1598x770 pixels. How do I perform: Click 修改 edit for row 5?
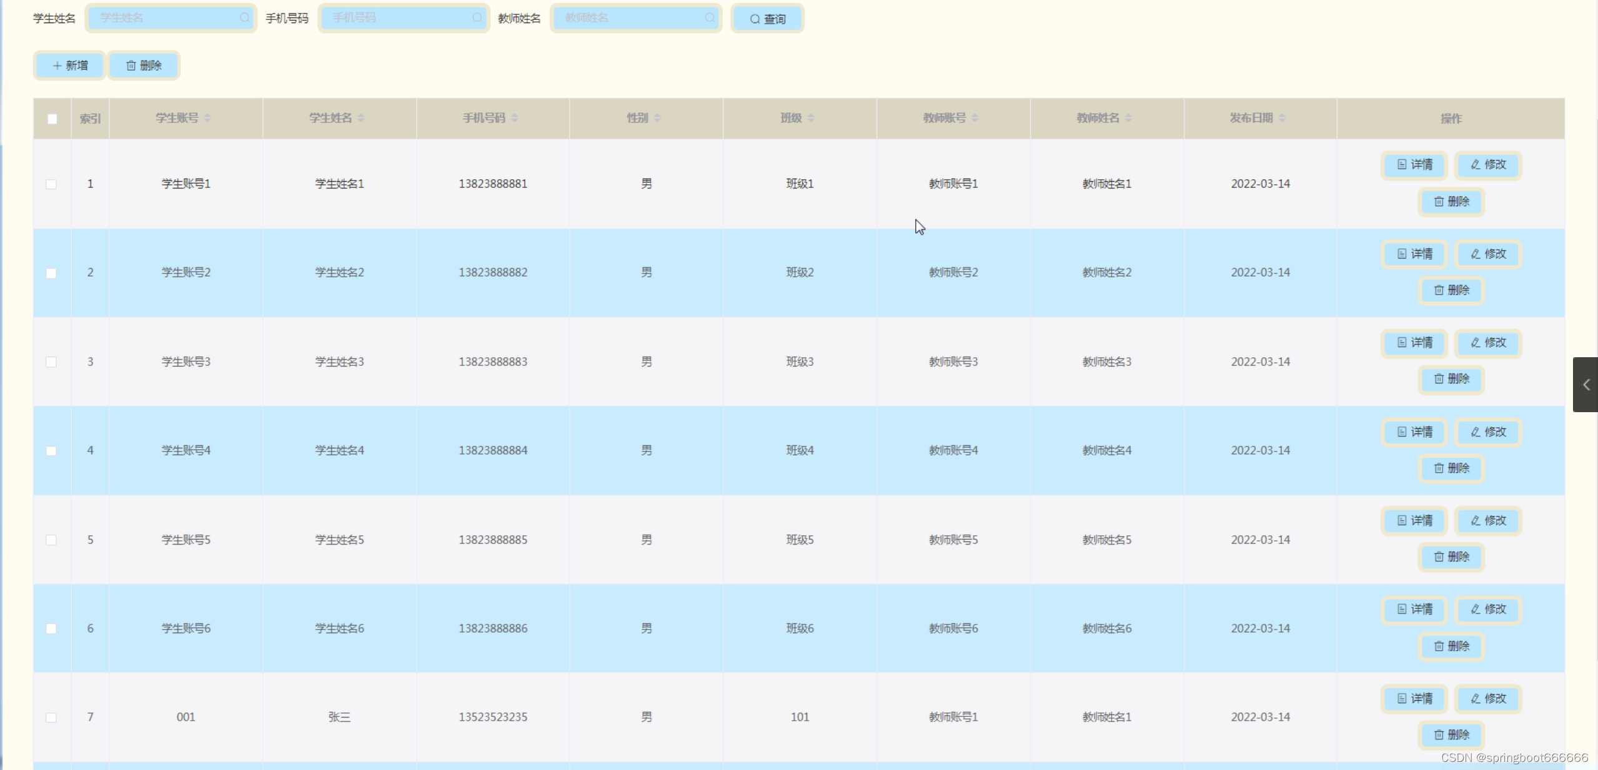point(1487,521)
